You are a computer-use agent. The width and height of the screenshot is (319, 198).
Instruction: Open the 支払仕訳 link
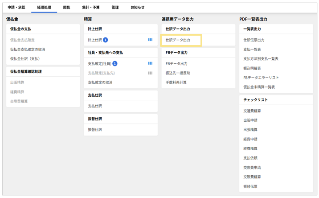95,106
